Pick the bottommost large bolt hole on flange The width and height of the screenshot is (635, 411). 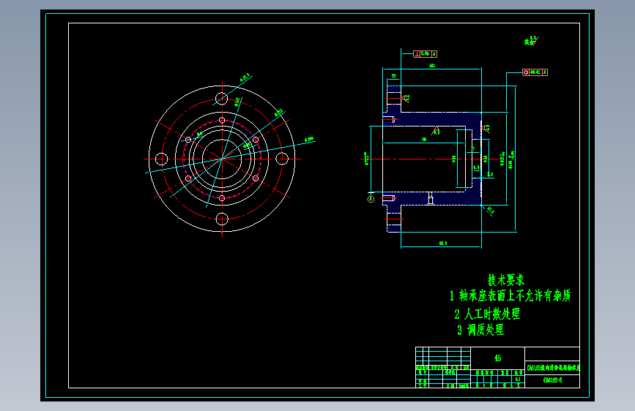[x=222, y=219]
